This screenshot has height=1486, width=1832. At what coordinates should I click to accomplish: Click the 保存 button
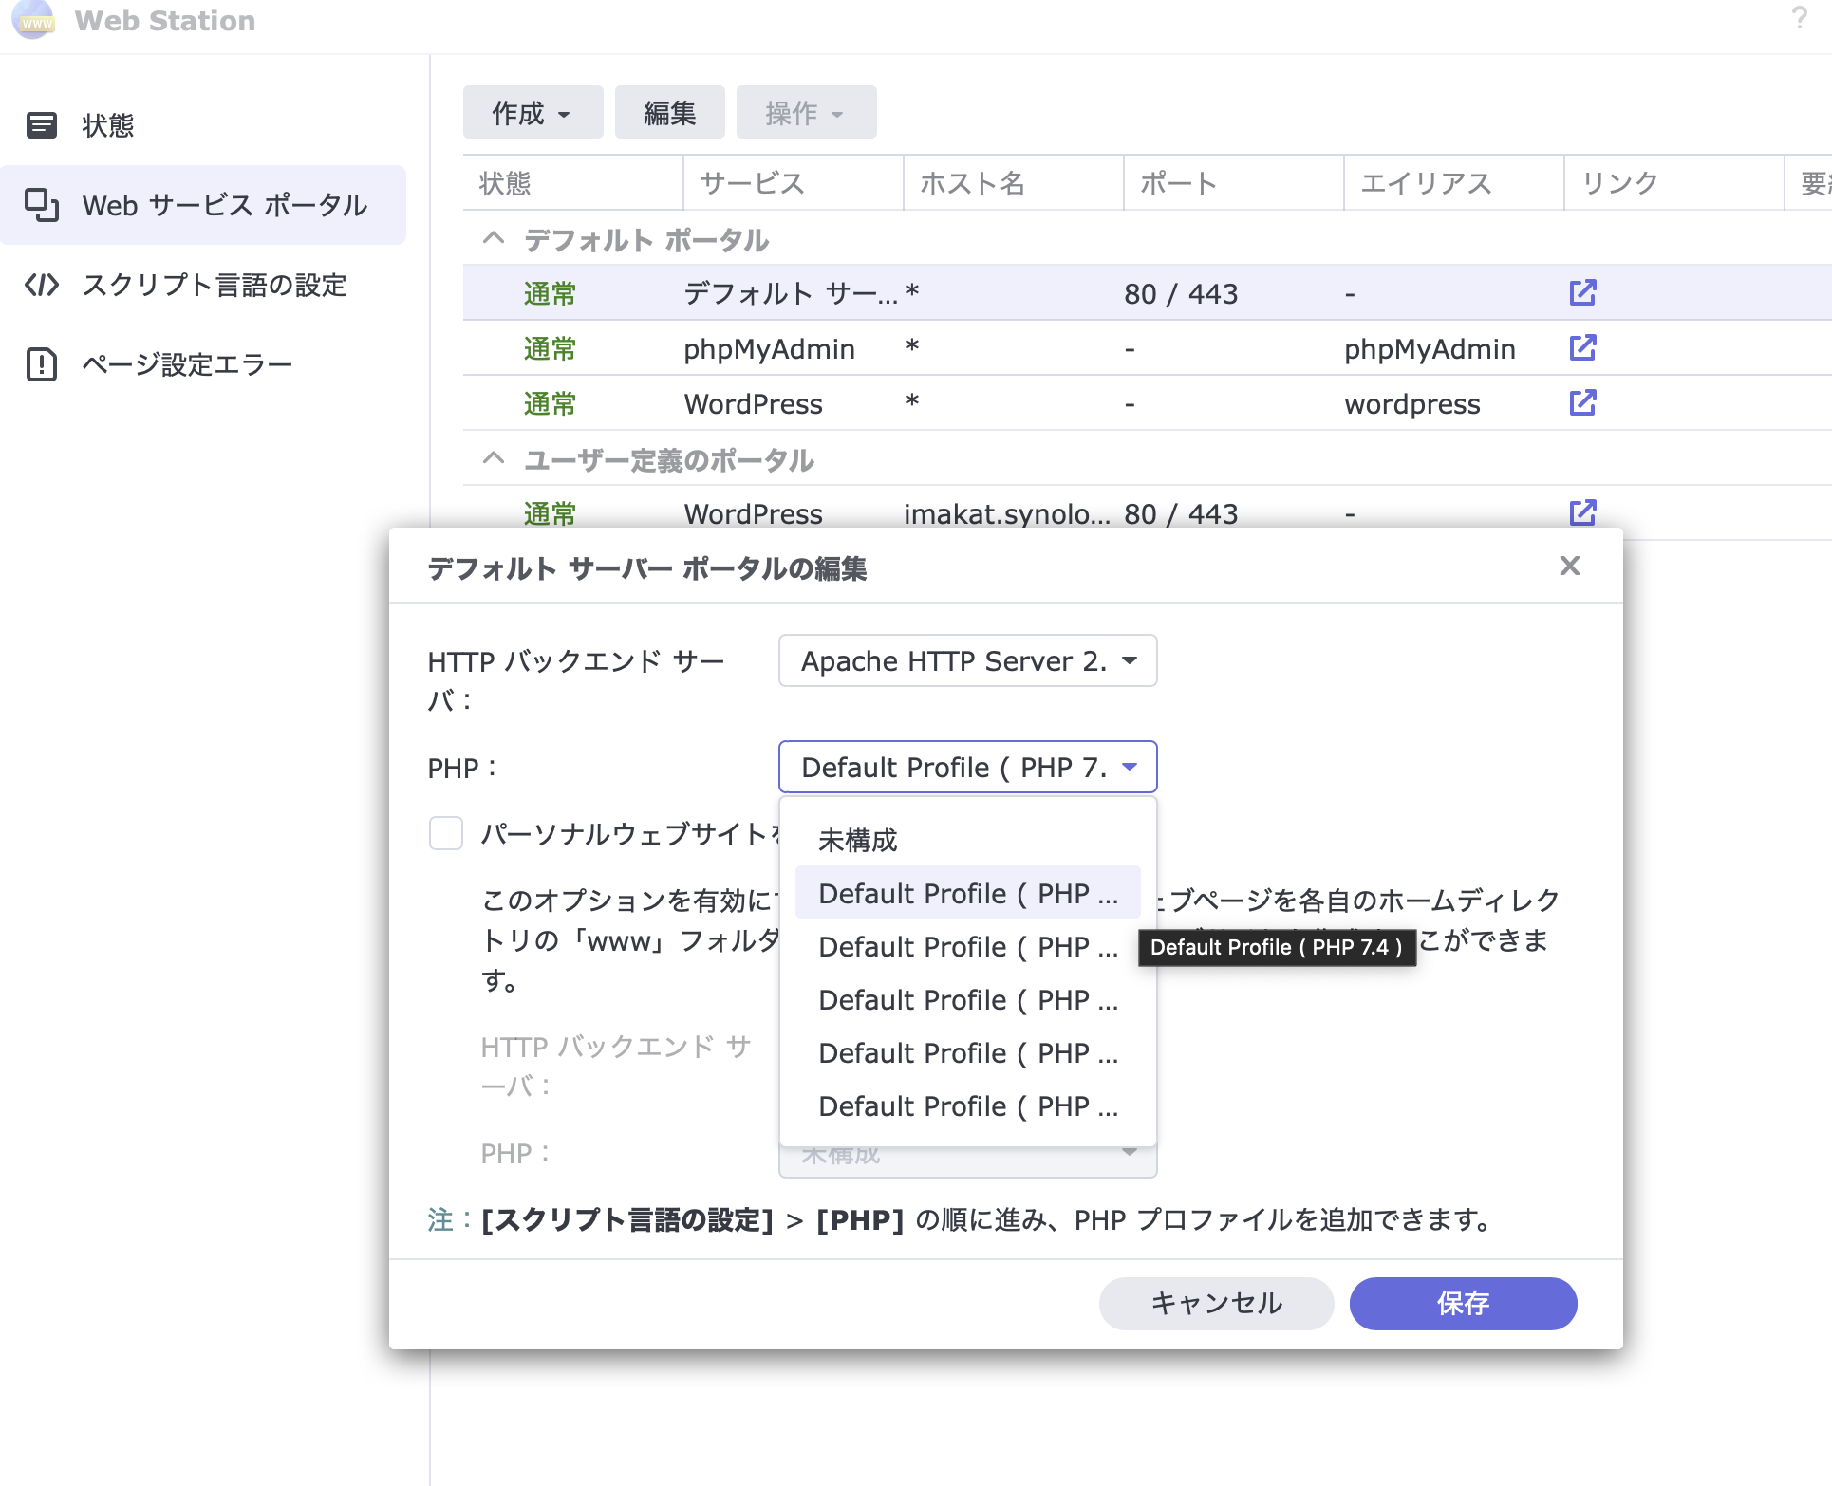click(1462, 1303)
